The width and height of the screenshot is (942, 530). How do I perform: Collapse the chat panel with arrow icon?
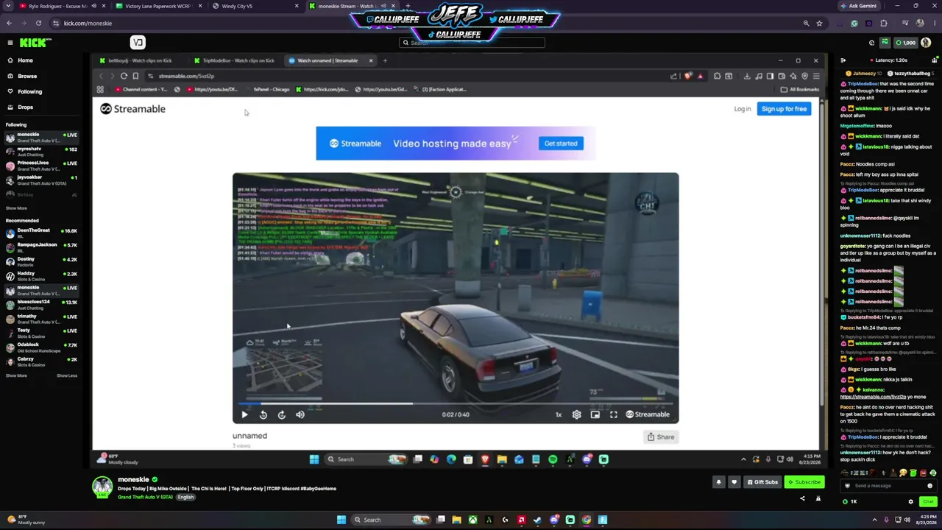(x=843, y=60)
